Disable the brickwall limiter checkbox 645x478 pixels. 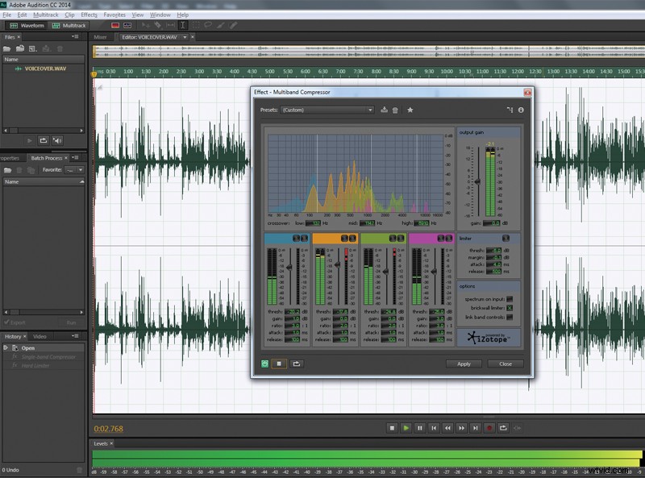(510, 308)
